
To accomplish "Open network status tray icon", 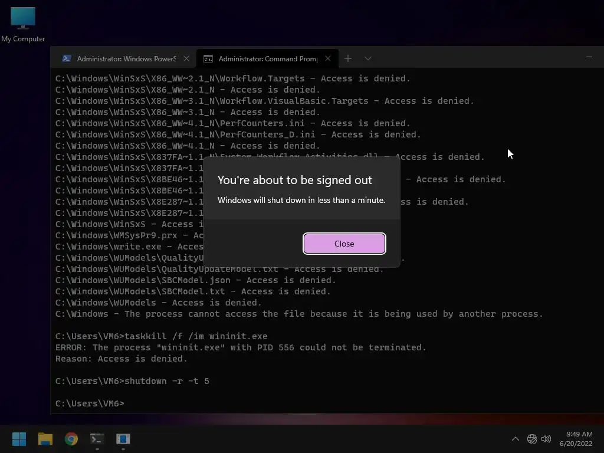I will pos(532,439).
